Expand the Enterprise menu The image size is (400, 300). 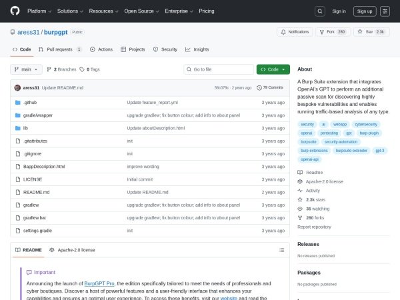(x=179, y=11)
